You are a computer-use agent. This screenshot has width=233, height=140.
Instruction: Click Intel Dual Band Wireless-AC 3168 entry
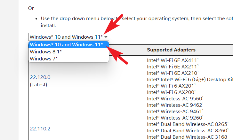pyautogui.click(x=187, y=137)
